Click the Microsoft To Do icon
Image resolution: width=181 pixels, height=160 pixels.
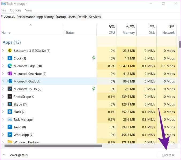(x=10, y=89)
